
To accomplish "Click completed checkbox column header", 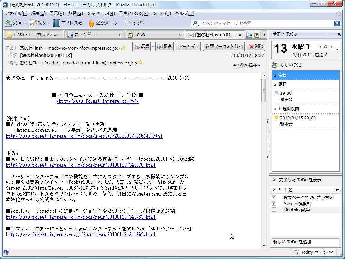I will point(274,190).
